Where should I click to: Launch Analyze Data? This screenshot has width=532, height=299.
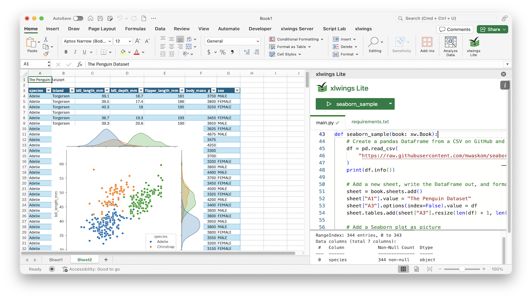click(x=451, y=47)
